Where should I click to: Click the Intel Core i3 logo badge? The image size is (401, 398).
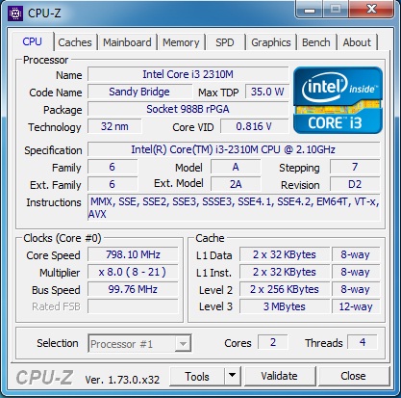pos(338,100)
